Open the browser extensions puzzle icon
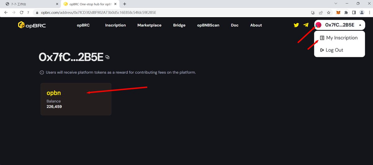This screenshot has height=165, width=373. coord(346,12)
